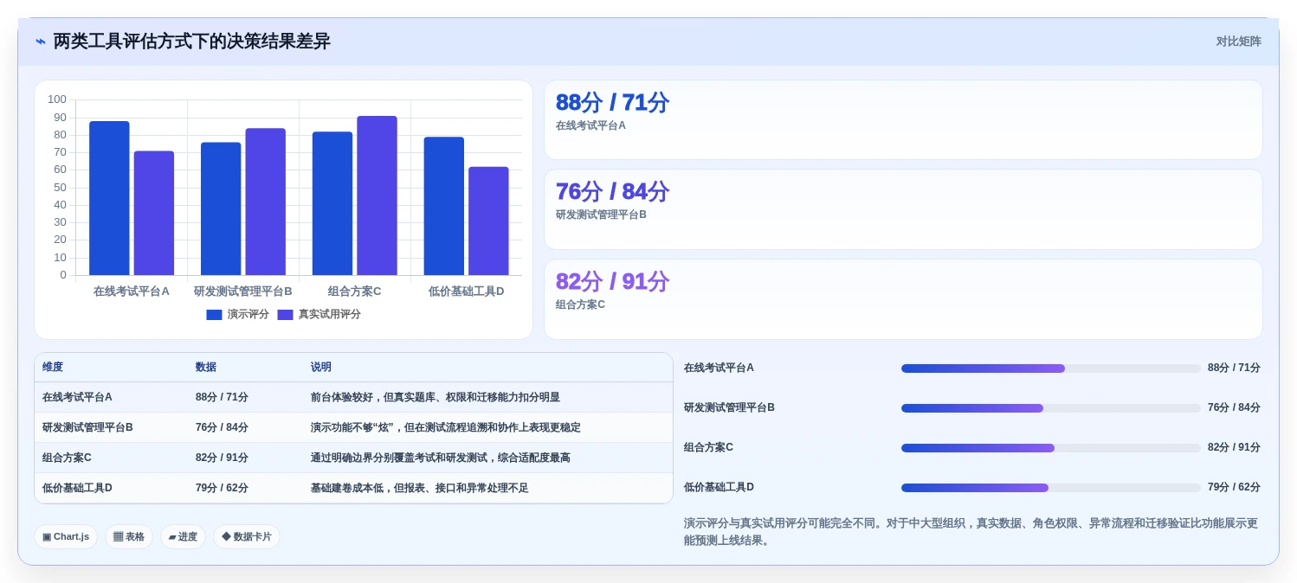The image size is (1297, 583).
Task: Click progress label 研发测试管理平台B
Action: point(729,407)
